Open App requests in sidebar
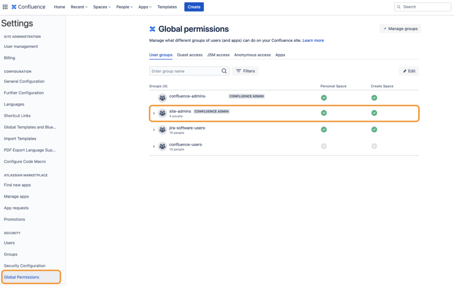 click(x=16, y=208)
